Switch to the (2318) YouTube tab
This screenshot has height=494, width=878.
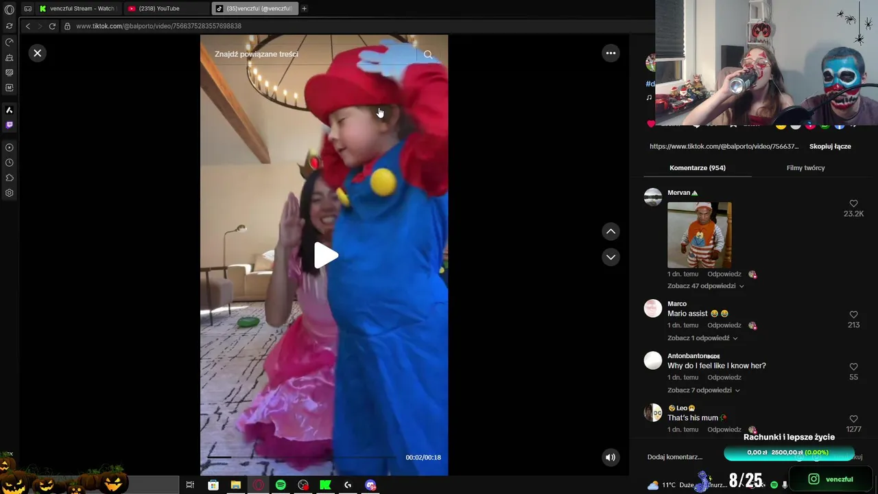(x=167, y=9)
